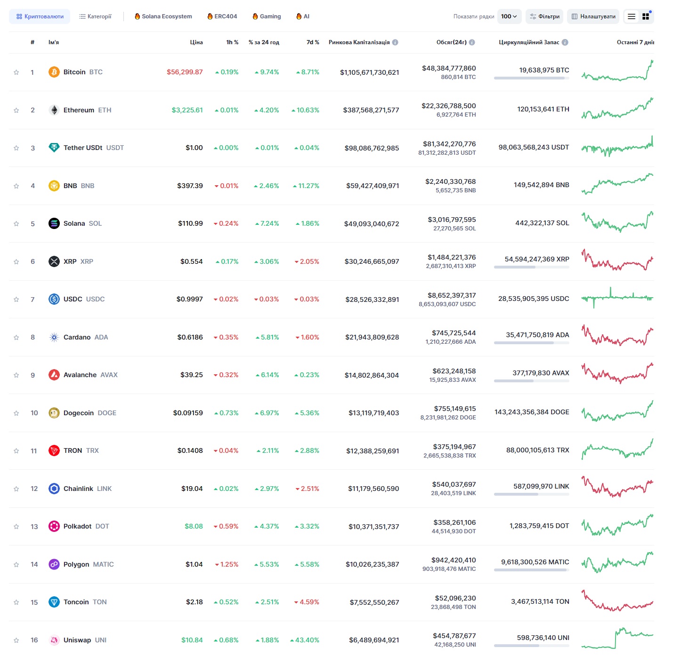Viewport: 689px width, 656px height.
Task: Sort by # rank column header
Action: pyautogui.click(x=32, y=42)
